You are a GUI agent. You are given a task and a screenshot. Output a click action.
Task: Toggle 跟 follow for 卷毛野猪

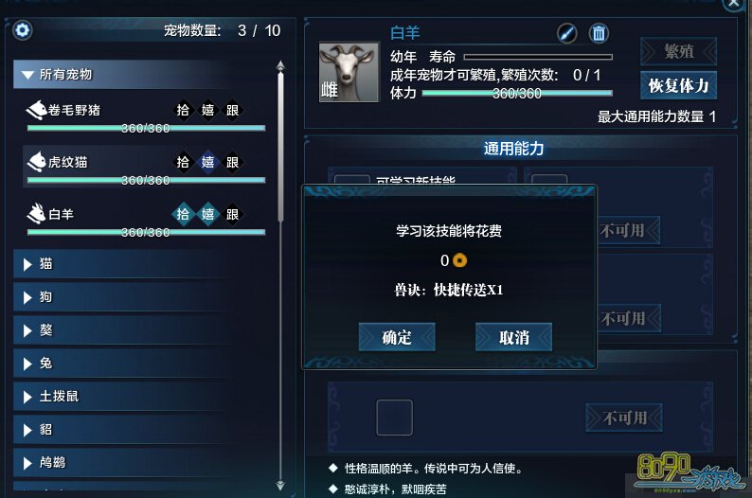click(232, 110)
